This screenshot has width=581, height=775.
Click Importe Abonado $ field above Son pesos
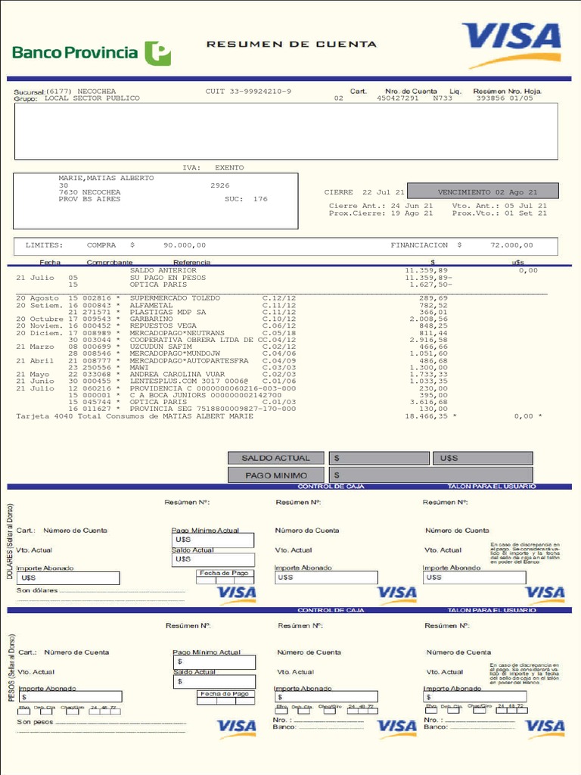[x=70, y=697]
